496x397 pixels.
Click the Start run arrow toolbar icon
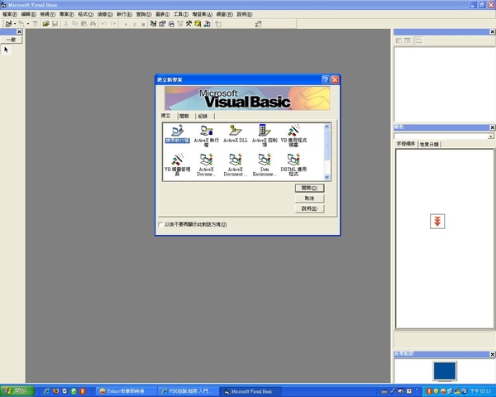pyautogui.click(x=126, y=24)
